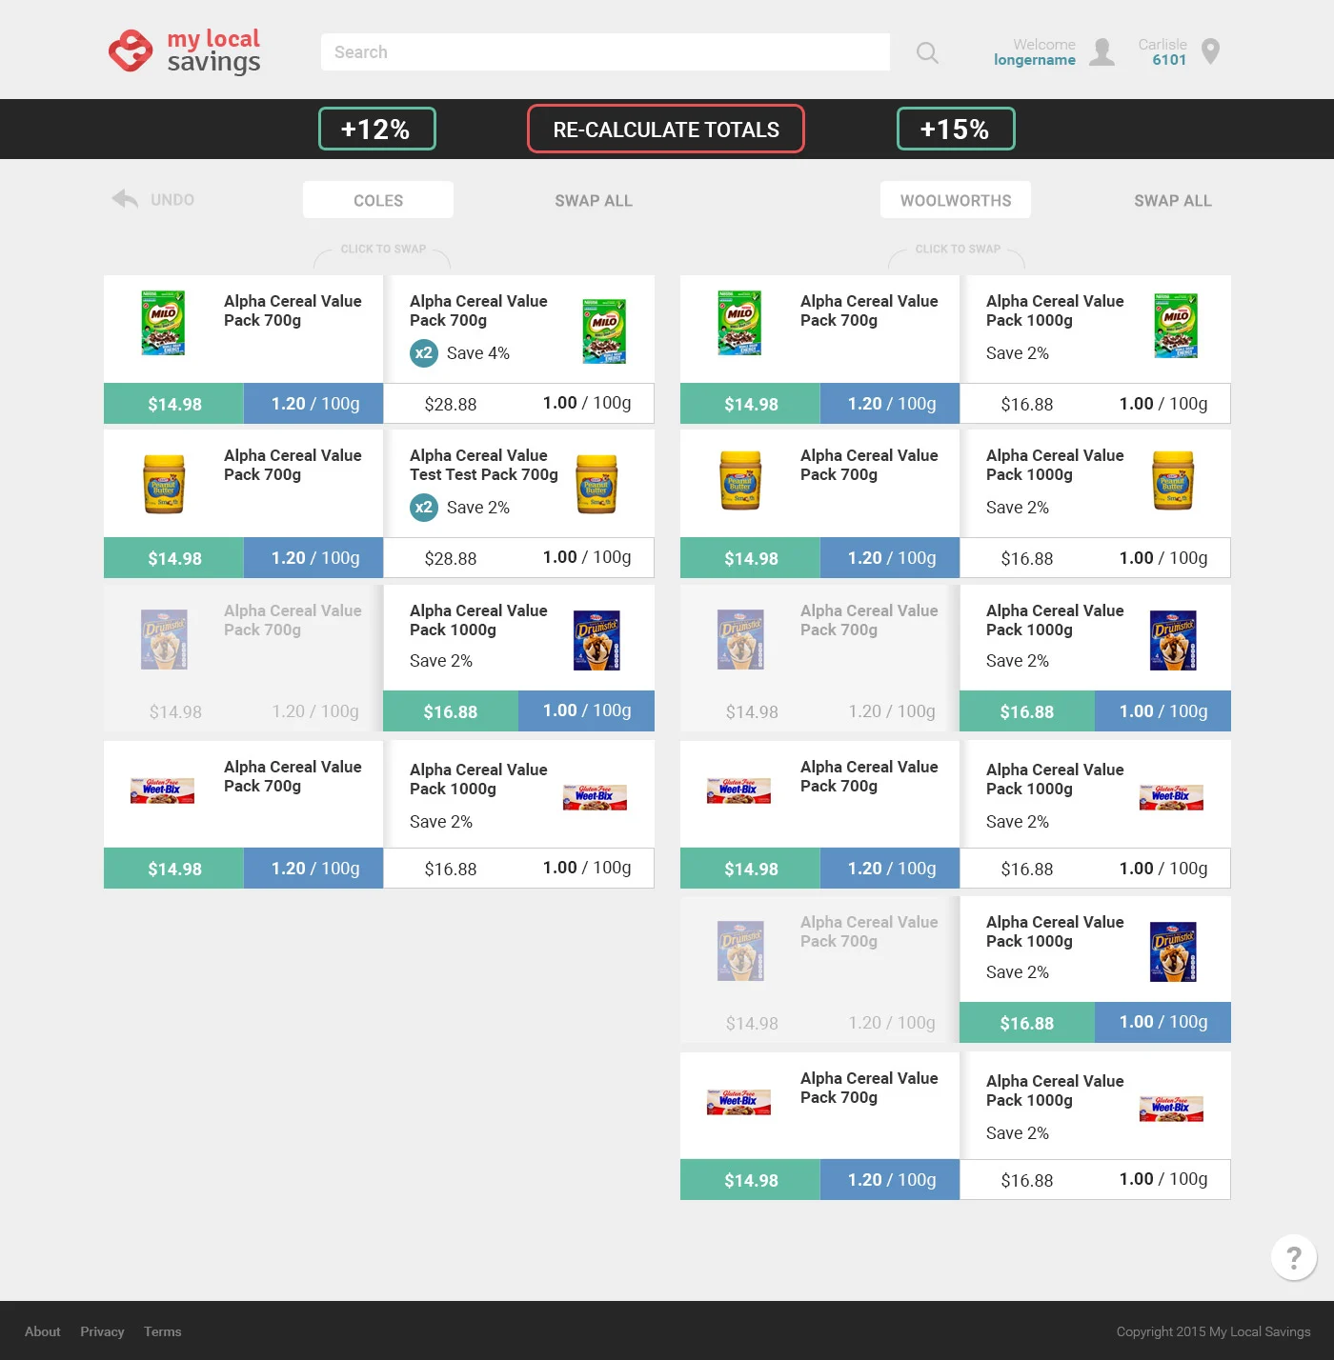Open the help question mark button

(x=1294, y=1257)
